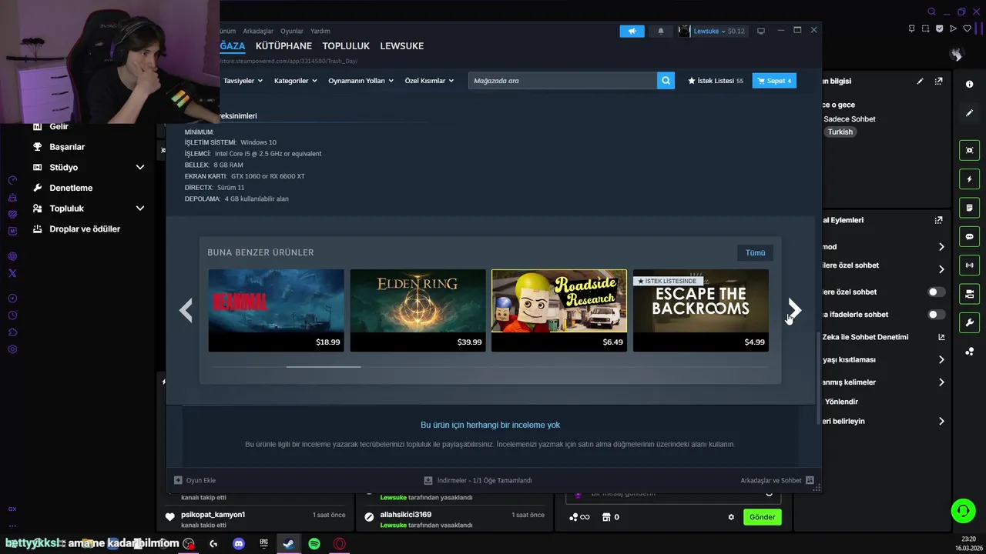Open the Oyunlar menu in Steam
This screenshot has width=986, height=554.
(292, 31)
